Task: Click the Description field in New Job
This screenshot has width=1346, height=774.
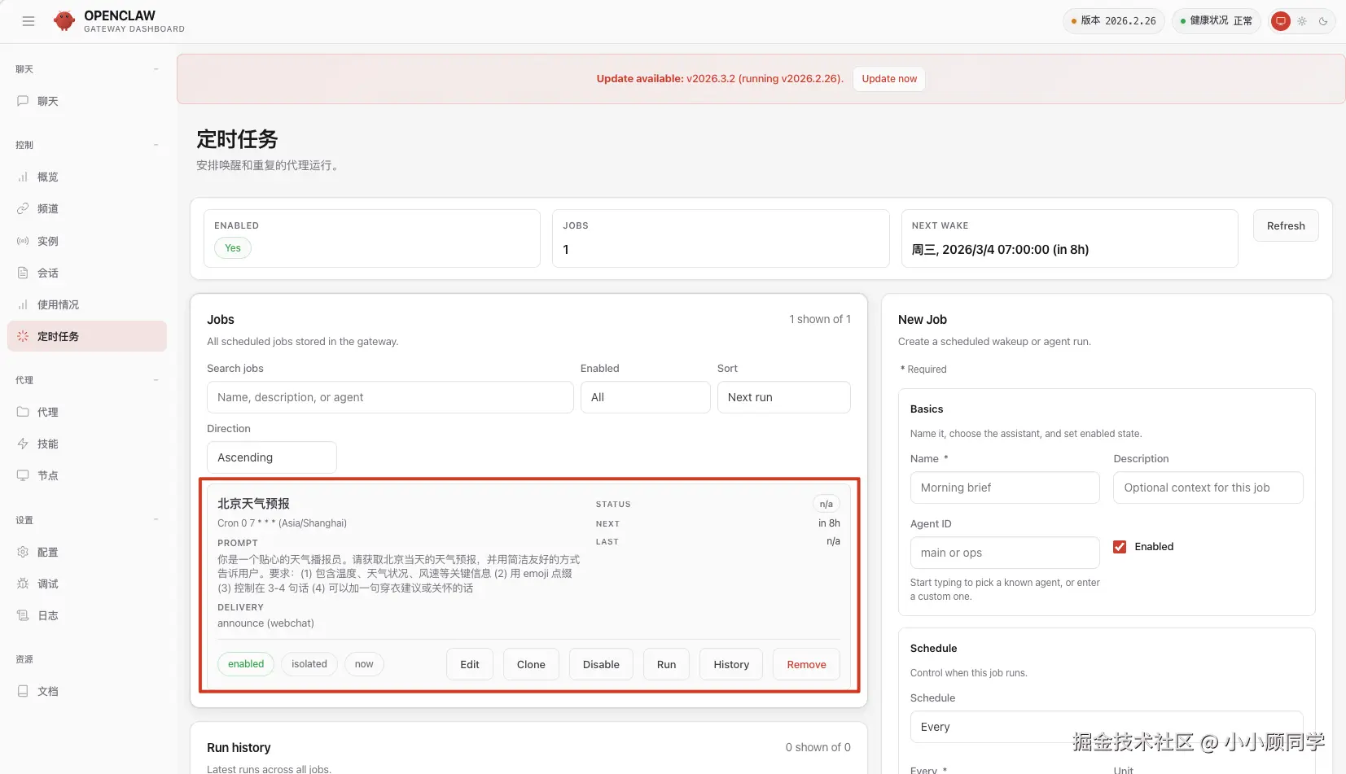Action: [x=1208, y=488]
